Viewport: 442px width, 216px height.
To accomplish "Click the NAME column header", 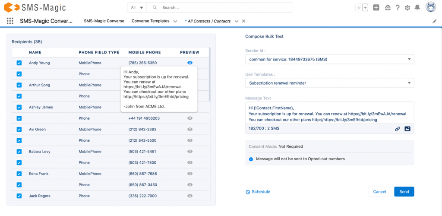I will pyautogui.click(x=35, y=52).
